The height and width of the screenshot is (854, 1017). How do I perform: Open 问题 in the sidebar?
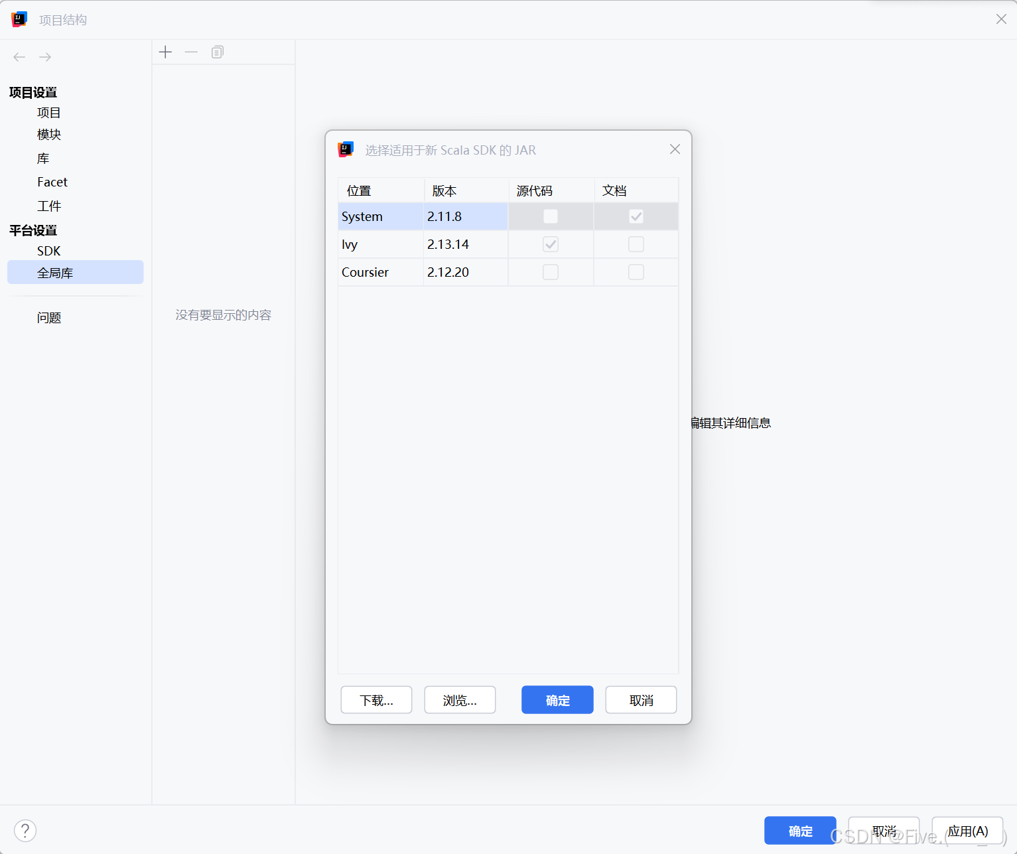[x=49, y=318]
